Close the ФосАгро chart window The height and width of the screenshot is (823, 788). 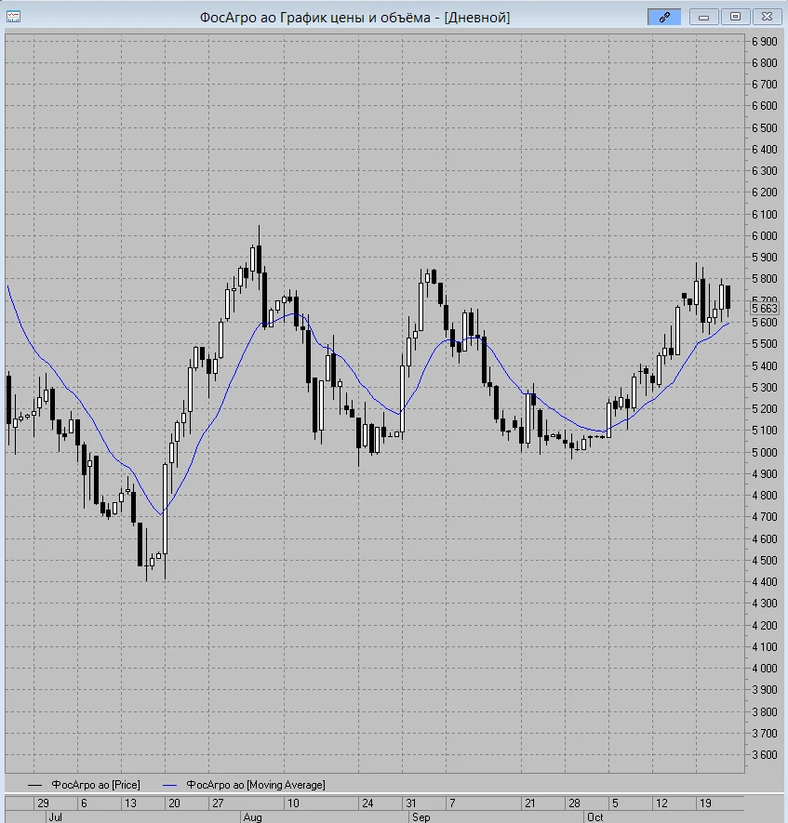coord(767,17)
